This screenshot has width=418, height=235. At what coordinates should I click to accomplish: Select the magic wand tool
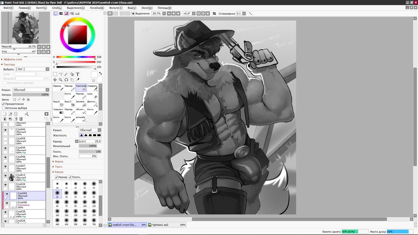[x=66, y=74]
